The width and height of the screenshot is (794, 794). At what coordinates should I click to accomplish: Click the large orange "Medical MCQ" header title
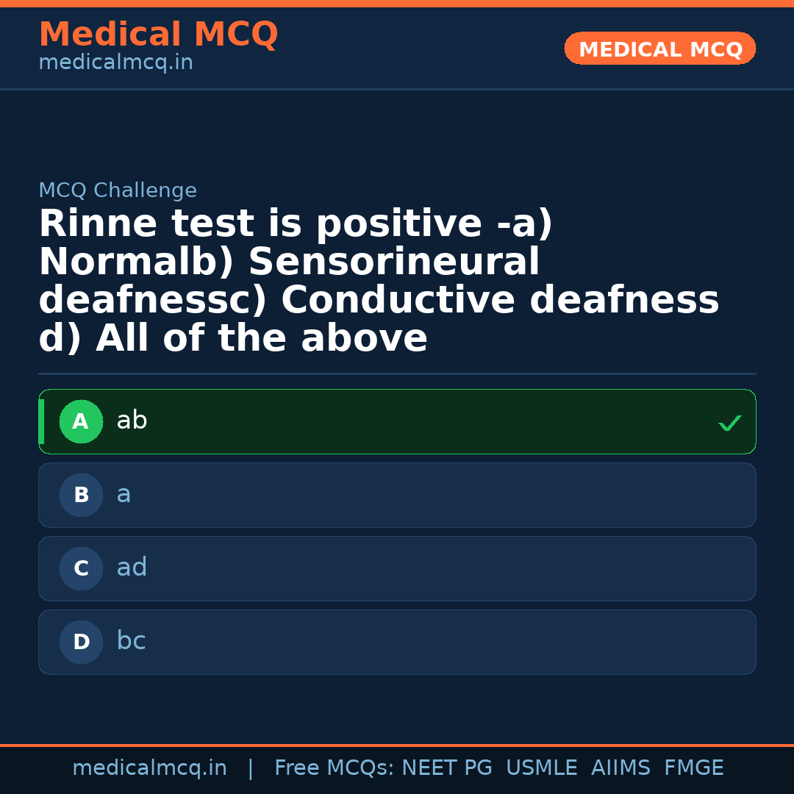(158, 34)
